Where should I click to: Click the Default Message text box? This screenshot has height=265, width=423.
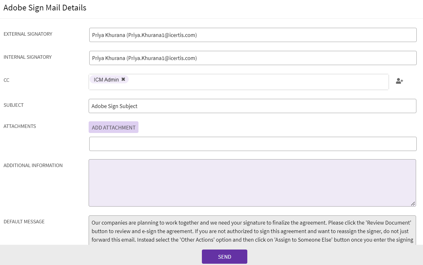[252, 231]
